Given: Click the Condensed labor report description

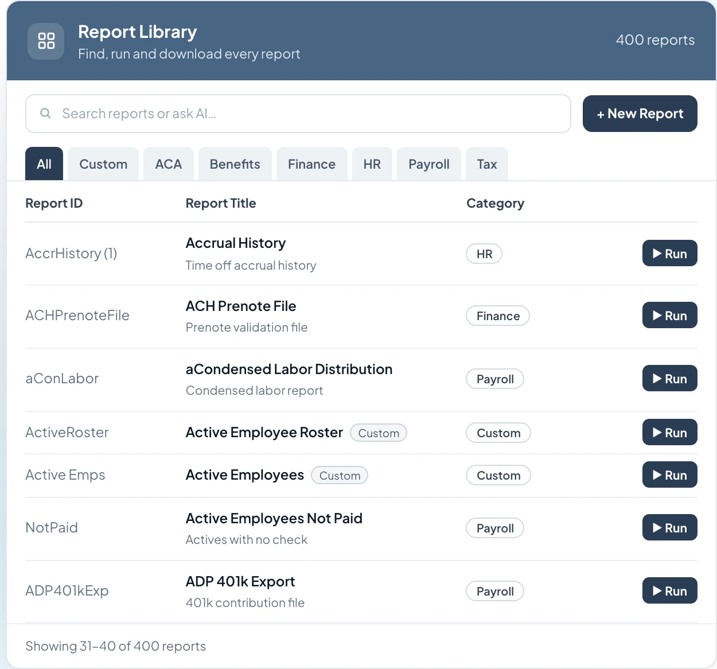Looking at the screenshot, I should (x=254, y=390).
